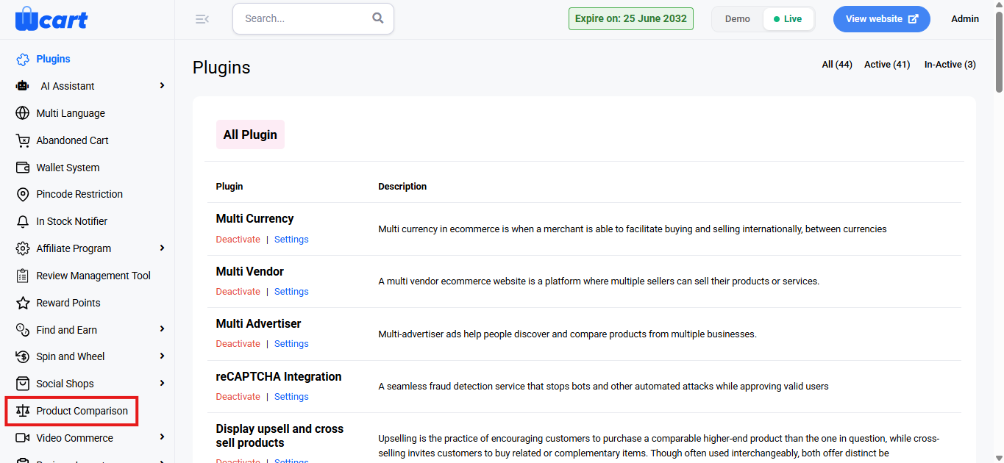Open Wallet System in the sidebar

pyautogui.click(x=68, y=168)
